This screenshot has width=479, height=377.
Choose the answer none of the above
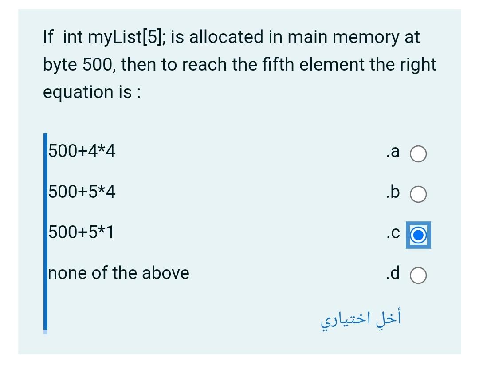pos(118,273)
